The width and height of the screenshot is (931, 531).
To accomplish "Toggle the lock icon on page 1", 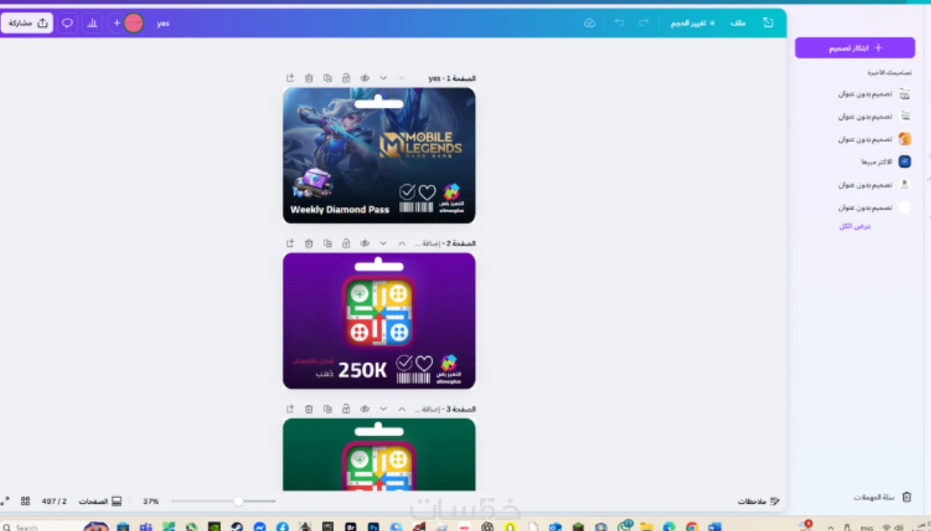I will tap(346, 78).
